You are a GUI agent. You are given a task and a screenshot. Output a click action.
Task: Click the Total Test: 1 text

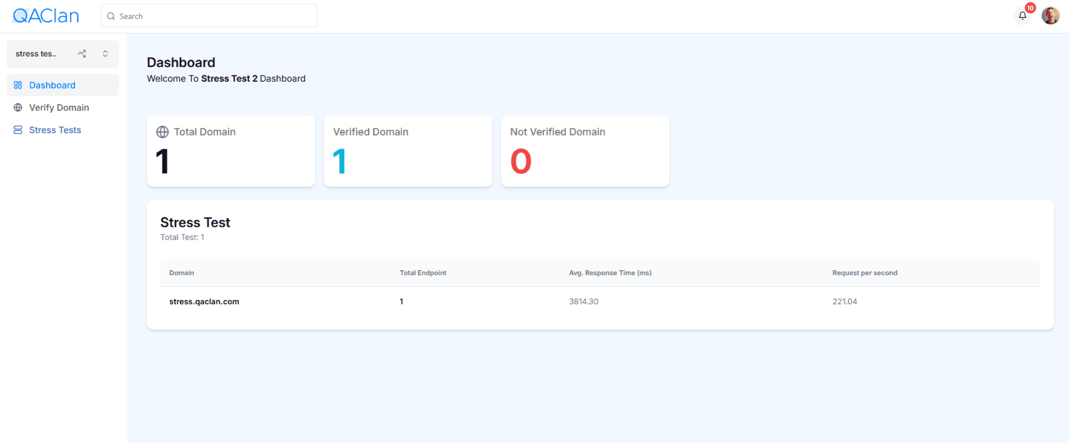coord(182,237)
